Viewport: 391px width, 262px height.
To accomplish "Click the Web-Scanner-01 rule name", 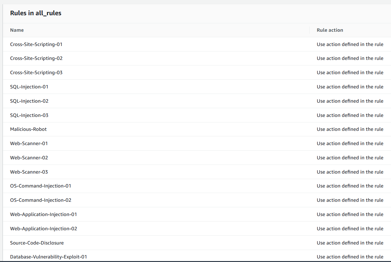I will tap(29, 143).
